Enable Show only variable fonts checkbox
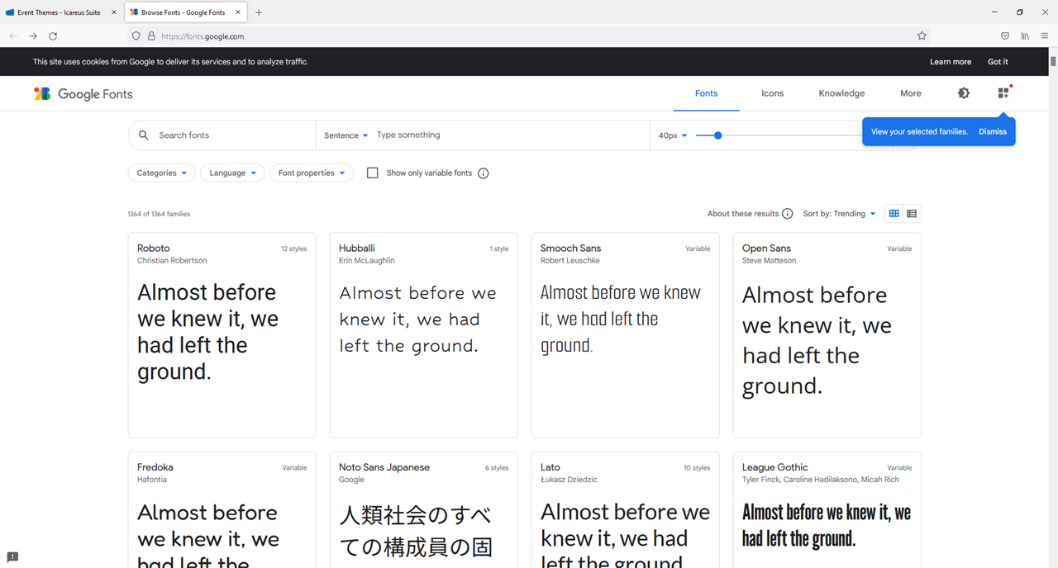Image resolution: width=1058 pixels, height=568 pixels. (373, 173)
